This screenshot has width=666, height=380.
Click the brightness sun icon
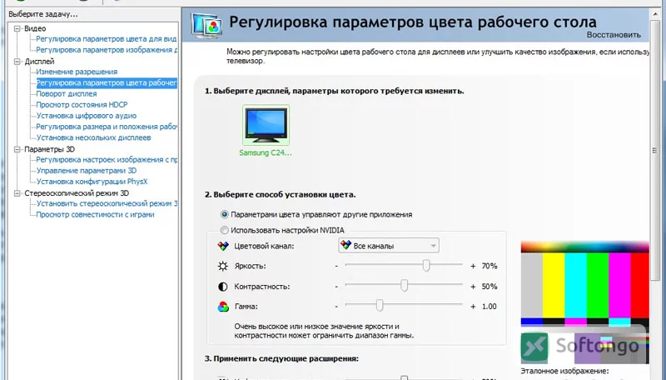pyautogui.click(x=222, y=266)
